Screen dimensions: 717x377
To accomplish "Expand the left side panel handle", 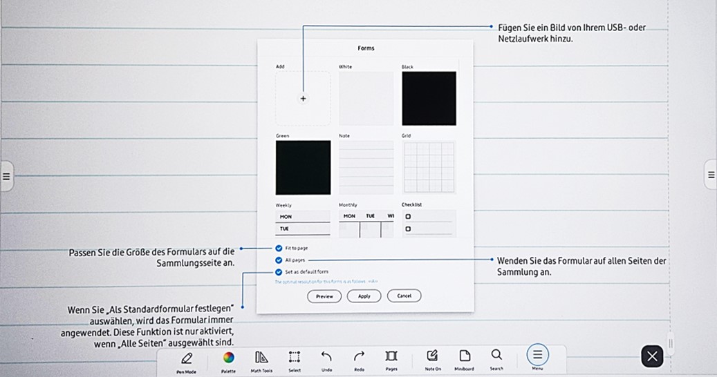I will pyautogui.click(x=6, y=176).
